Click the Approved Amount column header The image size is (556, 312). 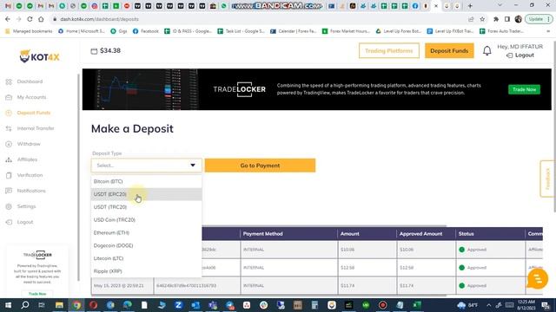click(x=420, y=234)
